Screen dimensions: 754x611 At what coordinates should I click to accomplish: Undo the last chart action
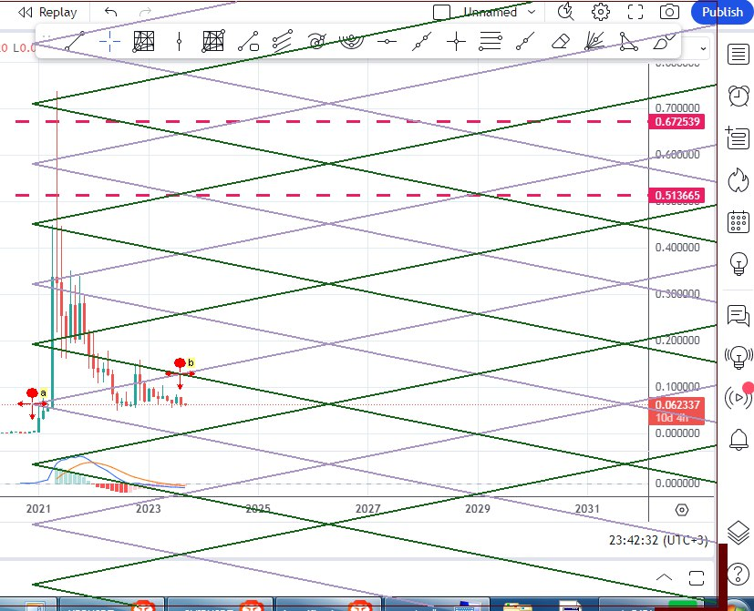(x=111, y=12)
